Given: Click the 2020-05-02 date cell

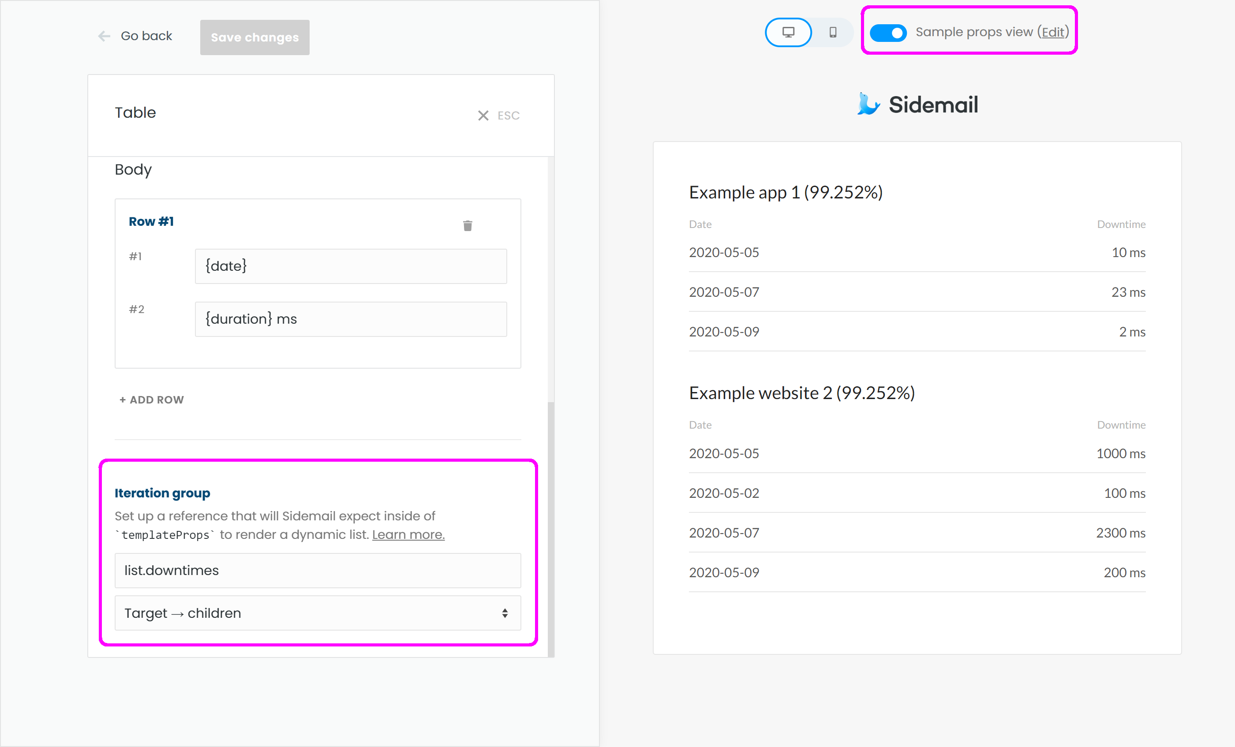Looking at the screenshot, I should pyautogui.click(x=724, y=493).
